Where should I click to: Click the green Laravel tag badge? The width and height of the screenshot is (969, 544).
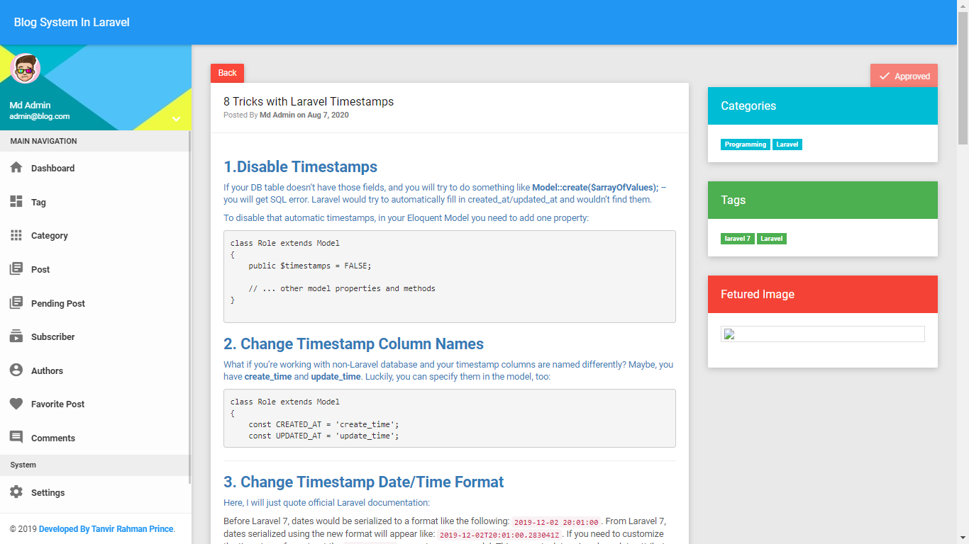772,239
